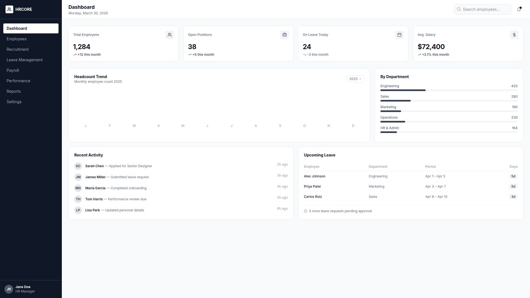Click the '+5 this month' trend text

pos(203,55)
